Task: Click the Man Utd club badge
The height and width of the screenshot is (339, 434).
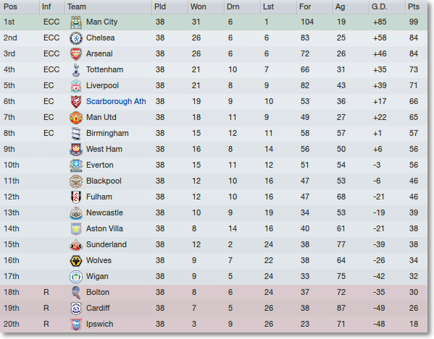Action: click(x=76, y=118)
